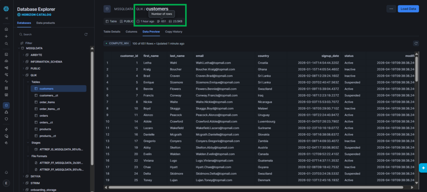Open the Copy History tab
Image resolution: width=427 pixels, height=192 pixels.
tap(173, 32)
